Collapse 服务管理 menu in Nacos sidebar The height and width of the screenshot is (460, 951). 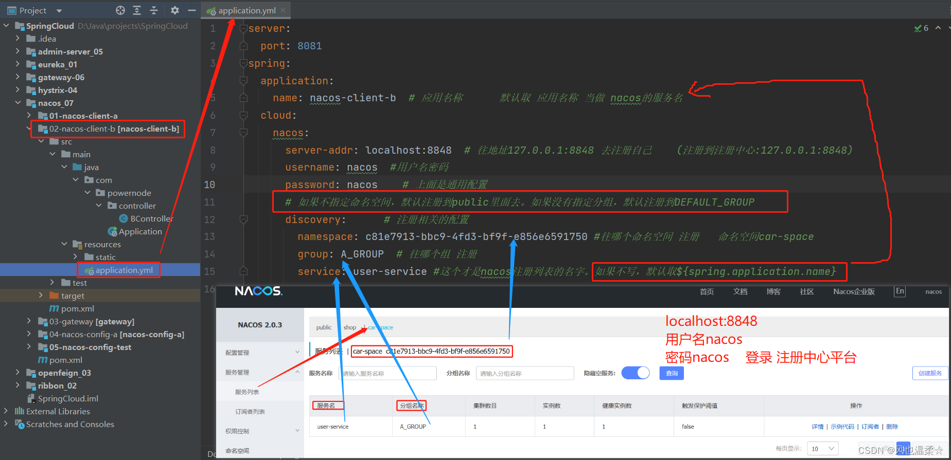pyautogui.click(x=260, y=372)
